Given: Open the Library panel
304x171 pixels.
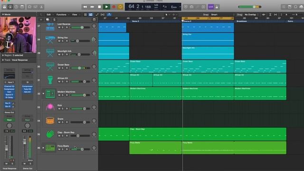Looking at the screenshot, I should pos(4,7).
